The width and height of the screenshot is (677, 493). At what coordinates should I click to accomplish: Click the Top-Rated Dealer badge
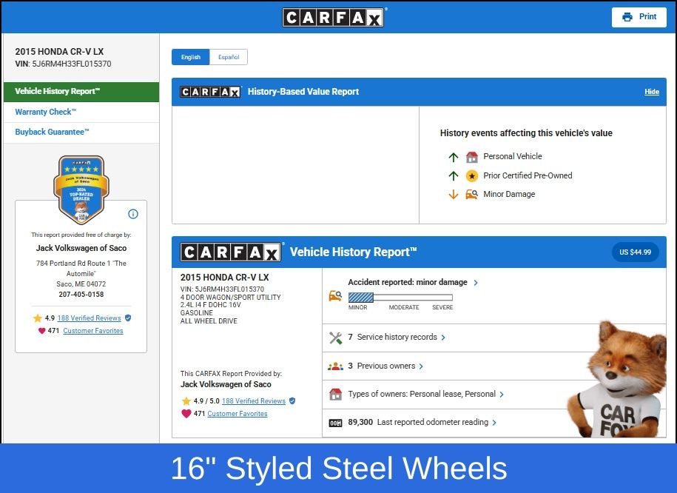click(x=81, y=190)
